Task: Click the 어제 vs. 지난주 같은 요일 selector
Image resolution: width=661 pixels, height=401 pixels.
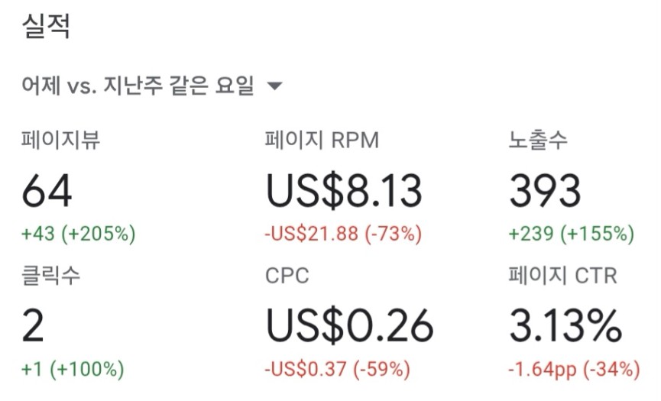Action: (x=152, y=86)
